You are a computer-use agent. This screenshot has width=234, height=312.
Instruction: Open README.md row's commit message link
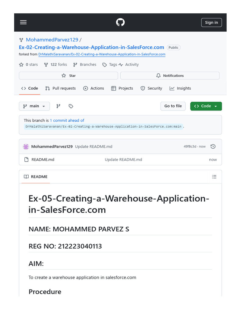click(123, 160)
